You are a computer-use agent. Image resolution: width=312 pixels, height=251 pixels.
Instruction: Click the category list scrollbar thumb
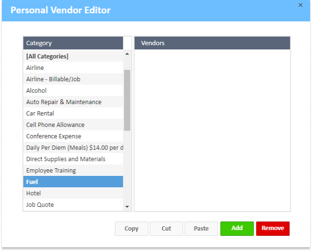click(127, 100)
